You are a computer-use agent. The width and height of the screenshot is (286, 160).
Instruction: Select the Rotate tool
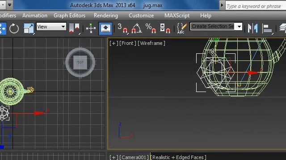(x=14, y=28)
